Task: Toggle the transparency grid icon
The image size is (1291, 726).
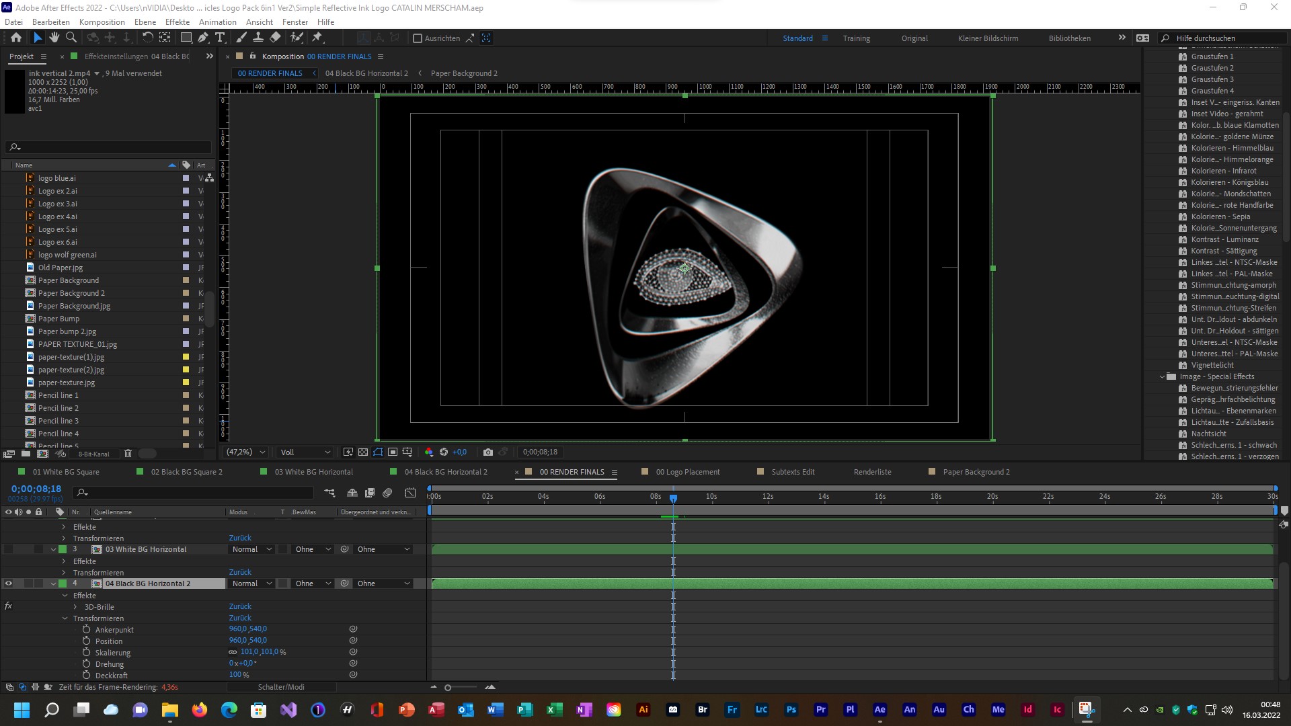Action: 363,452
